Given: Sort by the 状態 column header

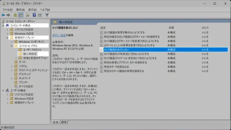Looking at the screenshot, I should [x=171, y=28].
